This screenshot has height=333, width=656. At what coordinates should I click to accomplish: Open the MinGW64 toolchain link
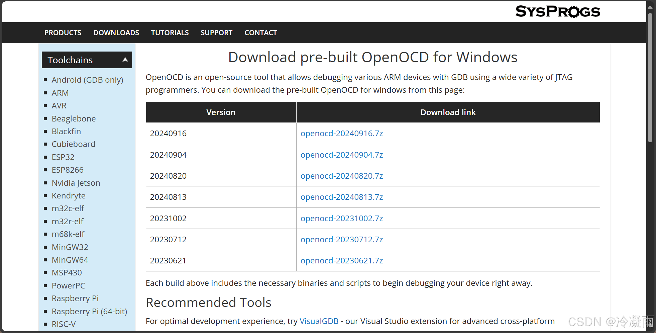70,260
